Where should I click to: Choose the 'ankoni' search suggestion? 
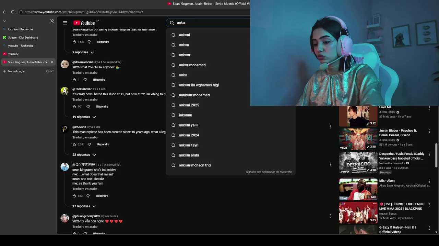pyautogui.click(x=230, y=35)
